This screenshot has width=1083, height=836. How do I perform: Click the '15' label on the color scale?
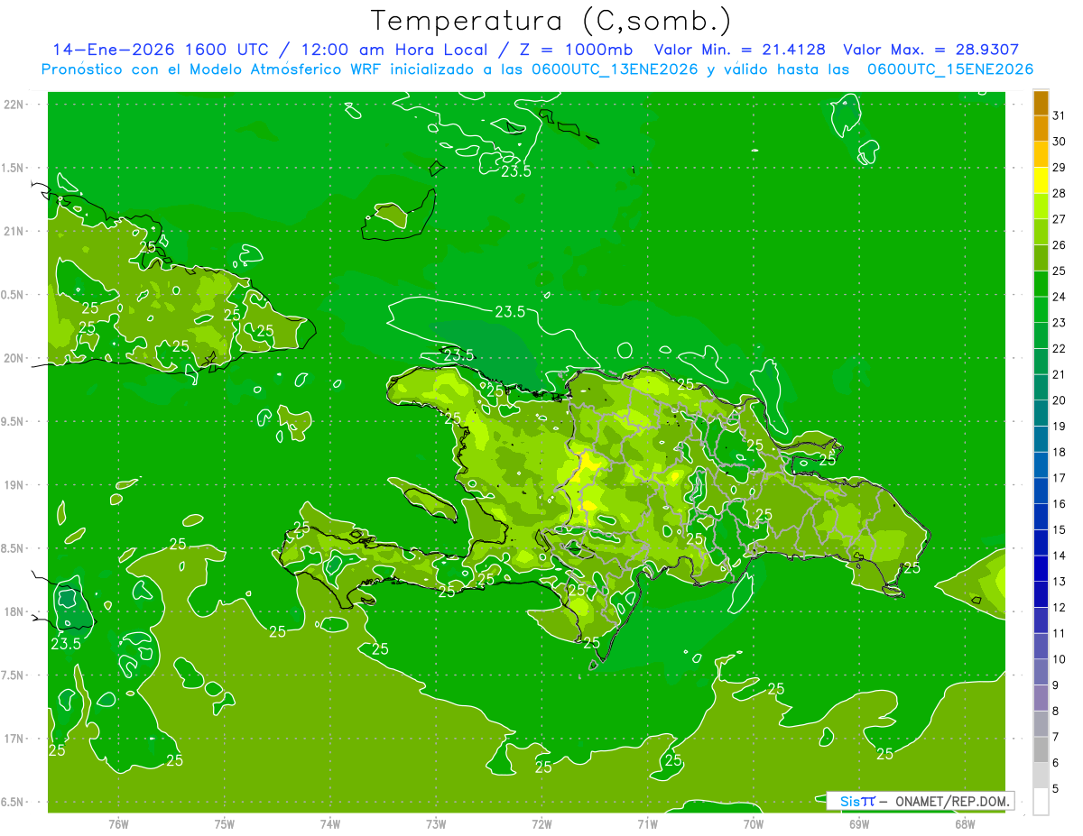pos(1060,529)
